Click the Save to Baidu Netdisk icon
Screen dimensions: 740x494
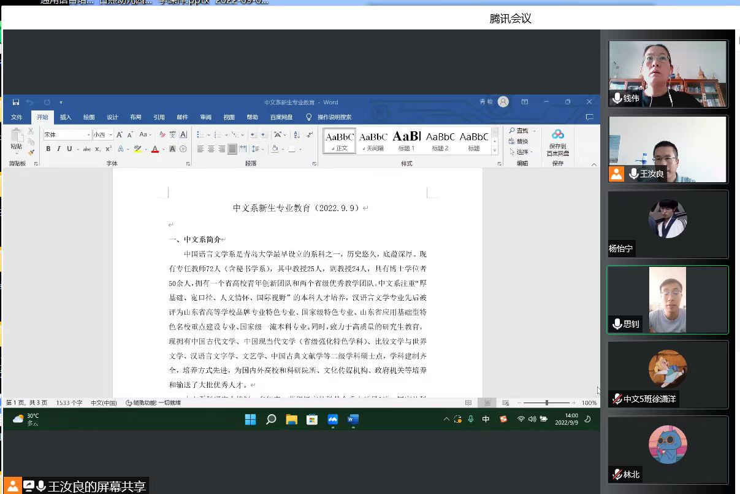pyautogui.click(x=557, y=134)
